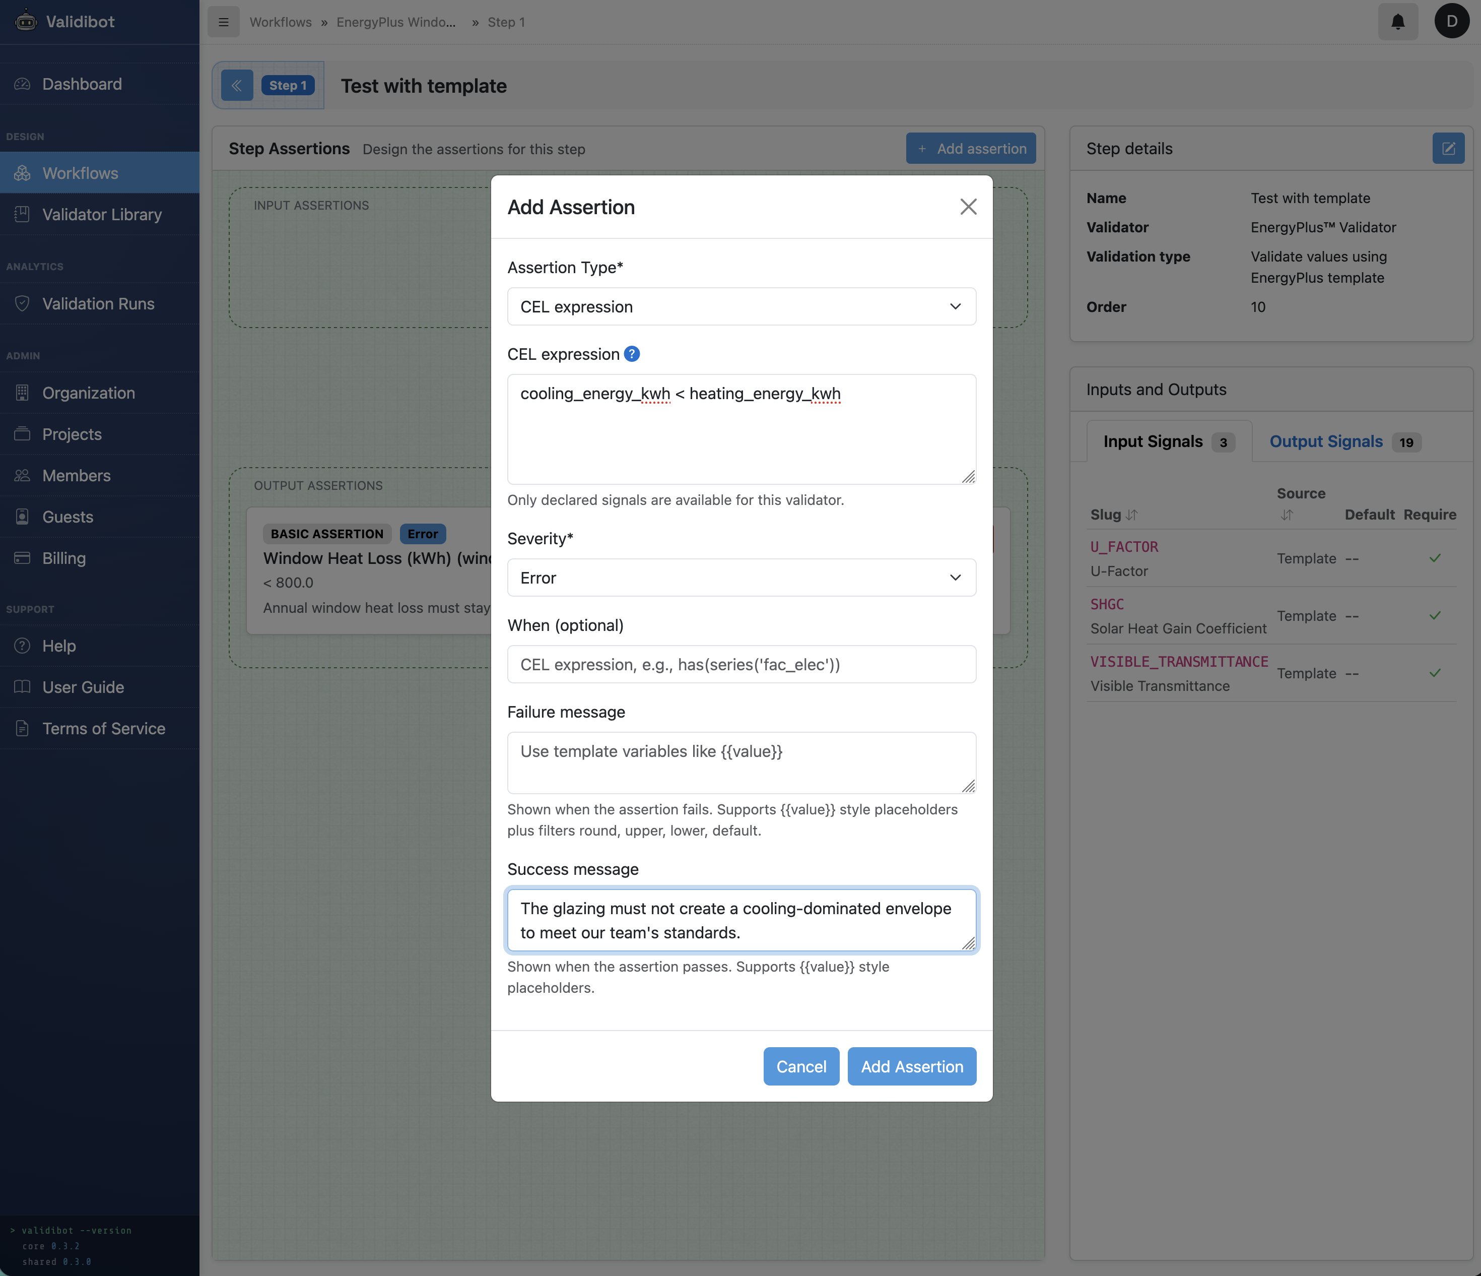Toggle the sidebar hamburger menu

224,22
